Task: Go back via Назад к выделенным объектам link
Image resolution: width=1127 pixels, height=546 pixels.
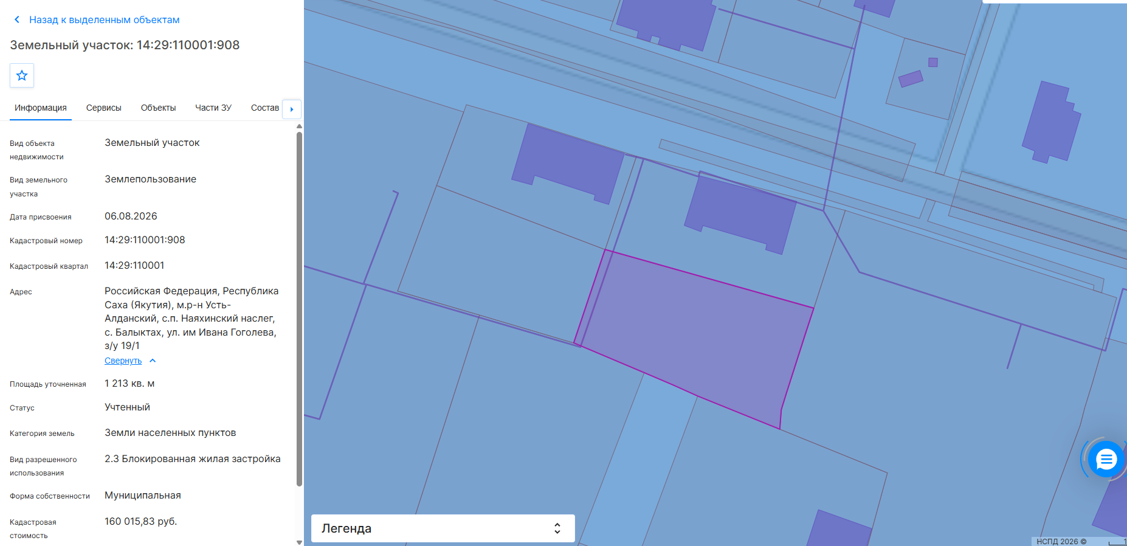Action: click(105, 19)
